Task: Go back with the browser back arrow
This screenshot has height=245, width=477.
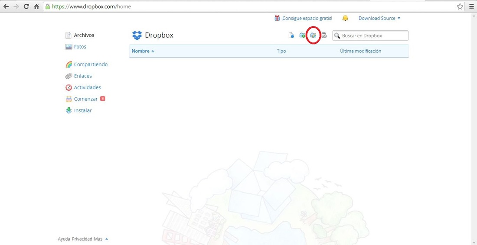Action: 6,6
